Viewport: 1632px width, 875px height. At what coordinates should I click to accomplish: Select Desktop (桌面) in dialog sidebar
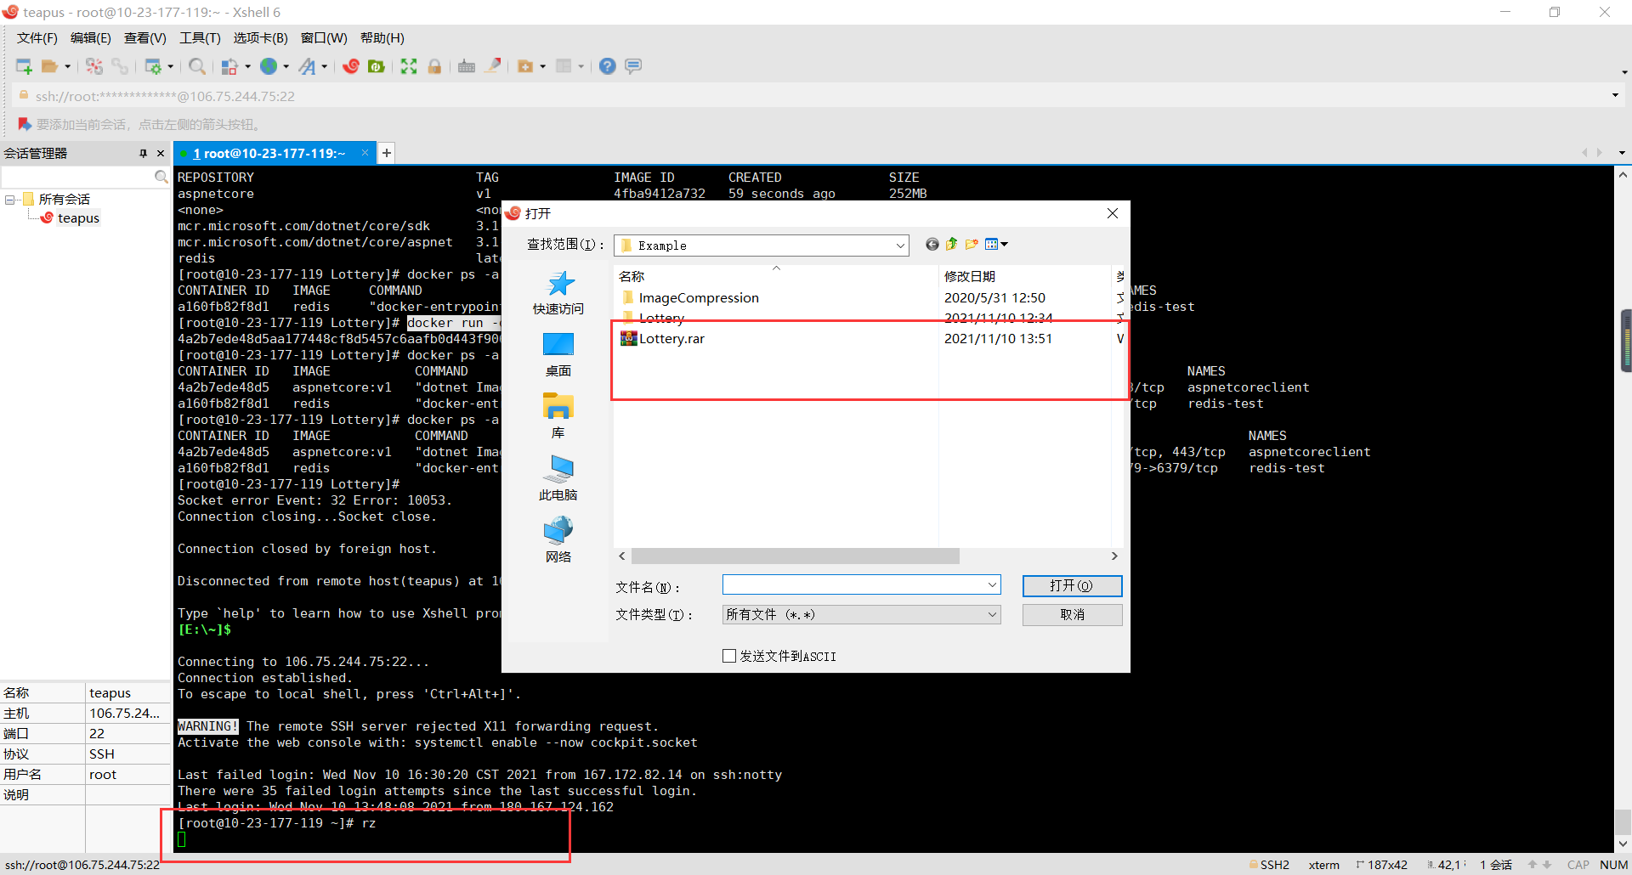558,353
